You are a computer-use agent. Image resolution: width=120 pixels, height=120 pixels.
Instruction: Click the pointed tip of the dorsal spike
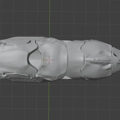coord(85,59)
